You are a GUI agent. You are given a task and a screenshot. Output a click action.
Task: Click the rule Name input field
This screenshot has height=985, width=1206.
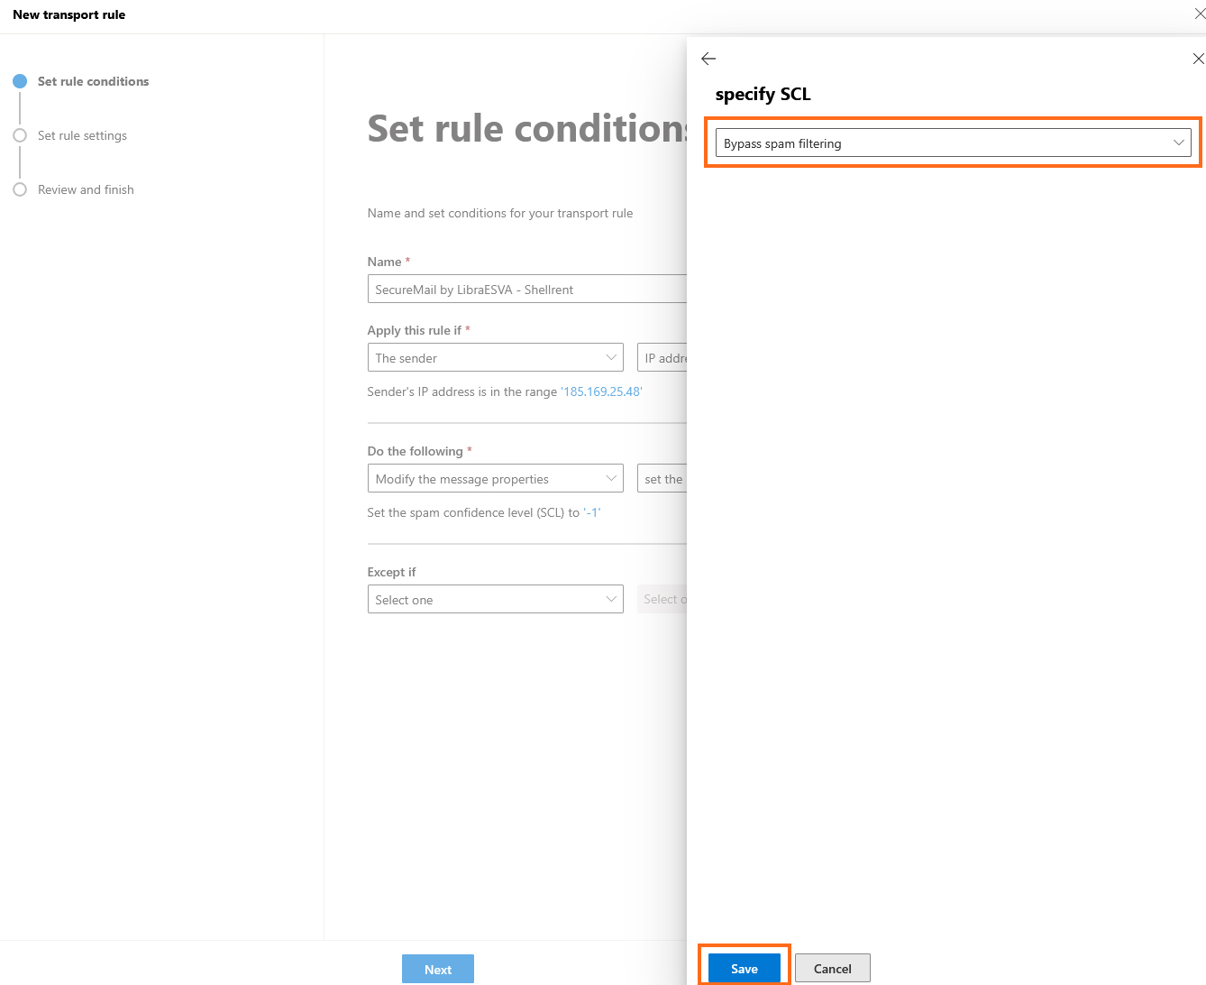(527, 289)
